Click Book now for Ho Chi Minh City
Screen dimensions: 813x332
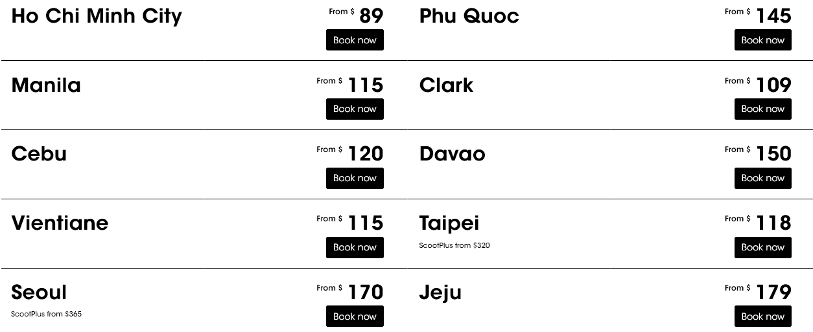click(x=355, y=40)
